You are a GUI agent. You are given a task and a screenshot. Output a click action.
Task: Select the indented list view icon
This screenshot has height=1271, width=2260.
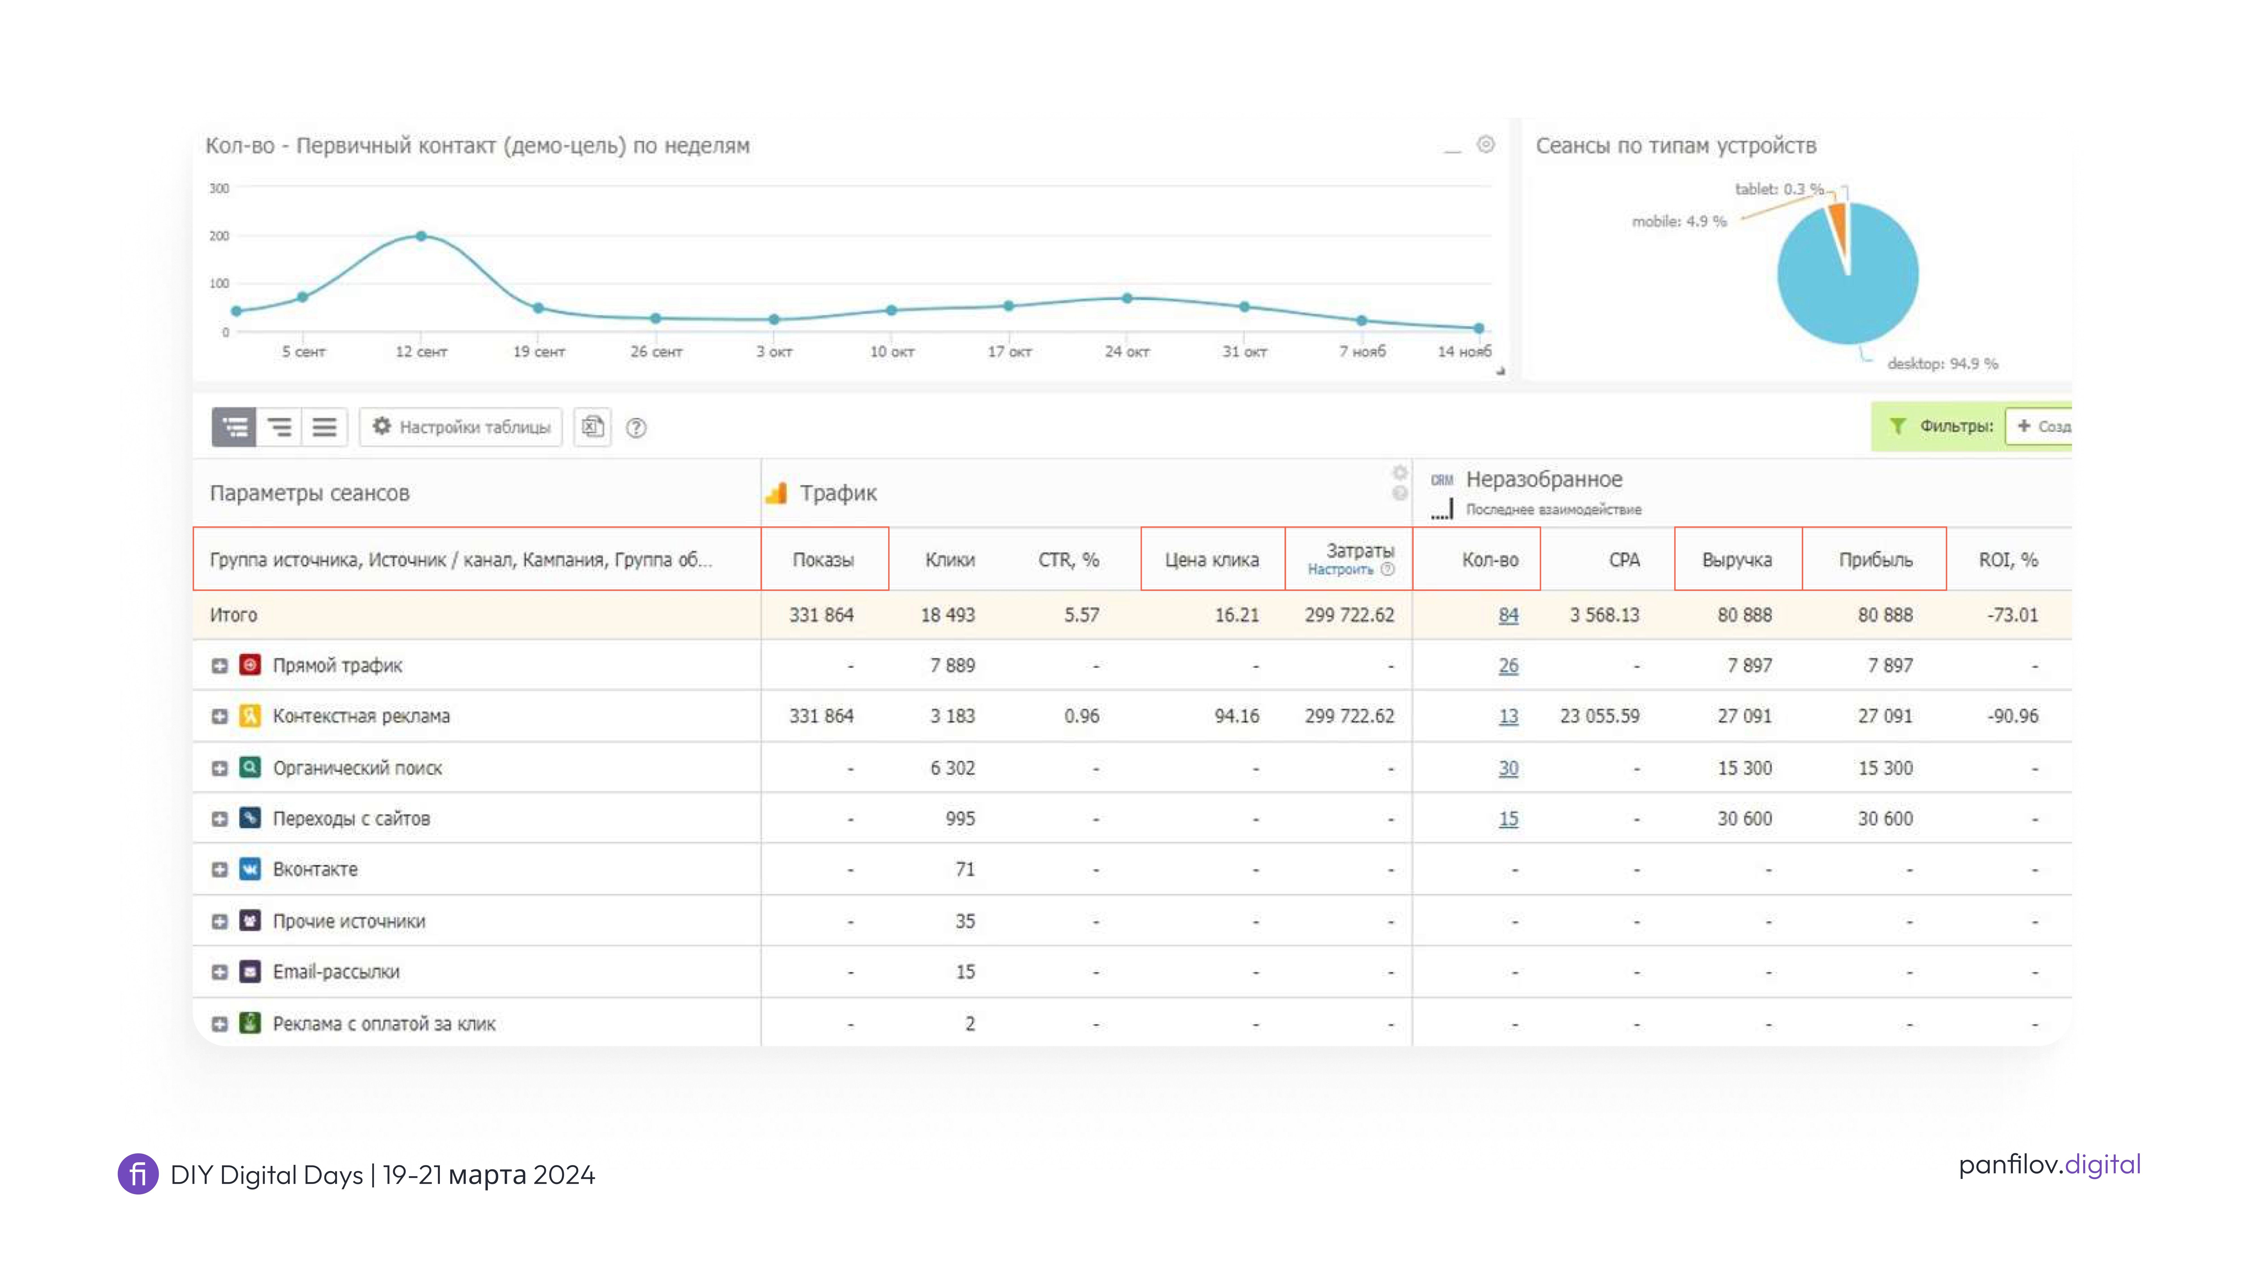click(279, 427)
